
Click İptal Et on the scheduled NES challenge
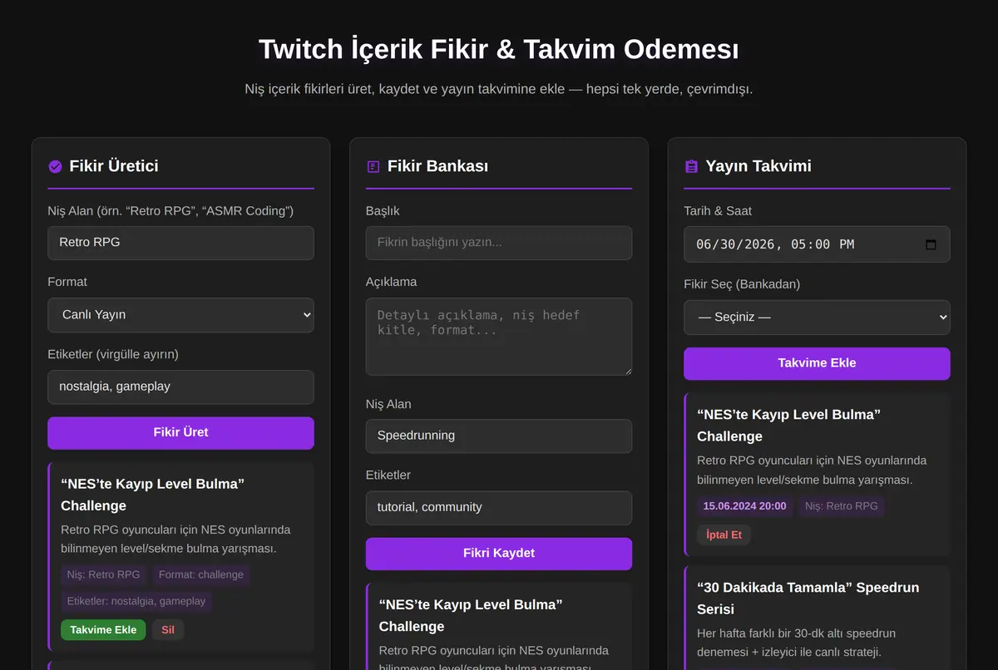pyautogui.click(x=724, y=535)
